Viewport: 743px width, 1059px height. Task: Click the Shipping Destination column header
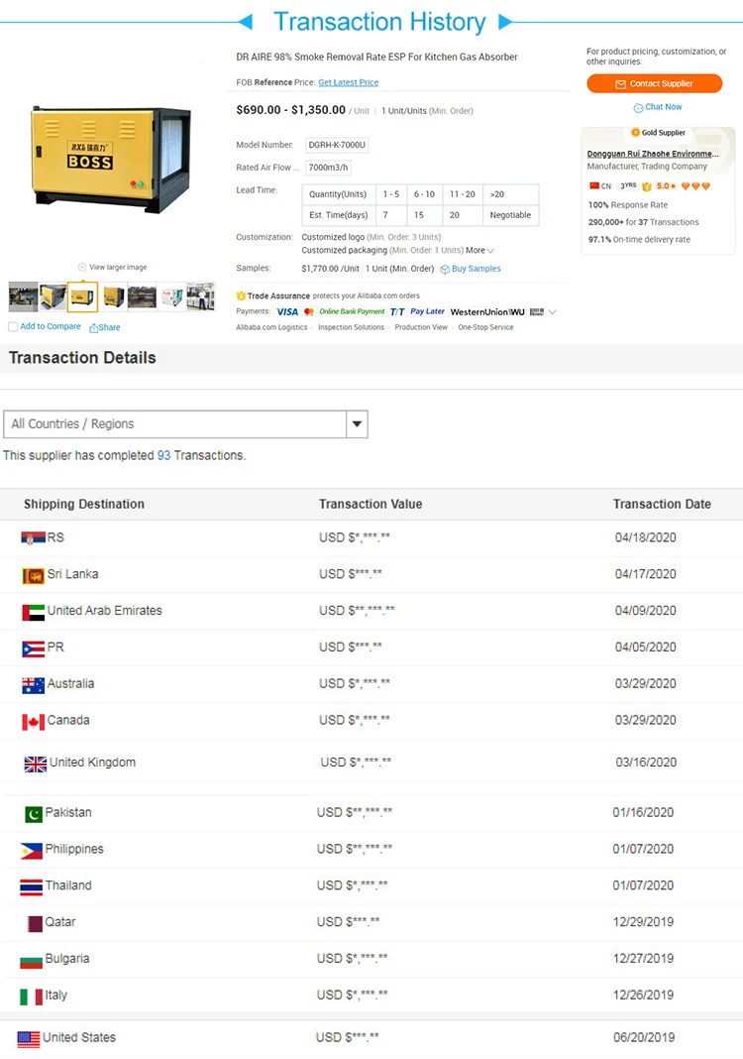click(84, 504)
